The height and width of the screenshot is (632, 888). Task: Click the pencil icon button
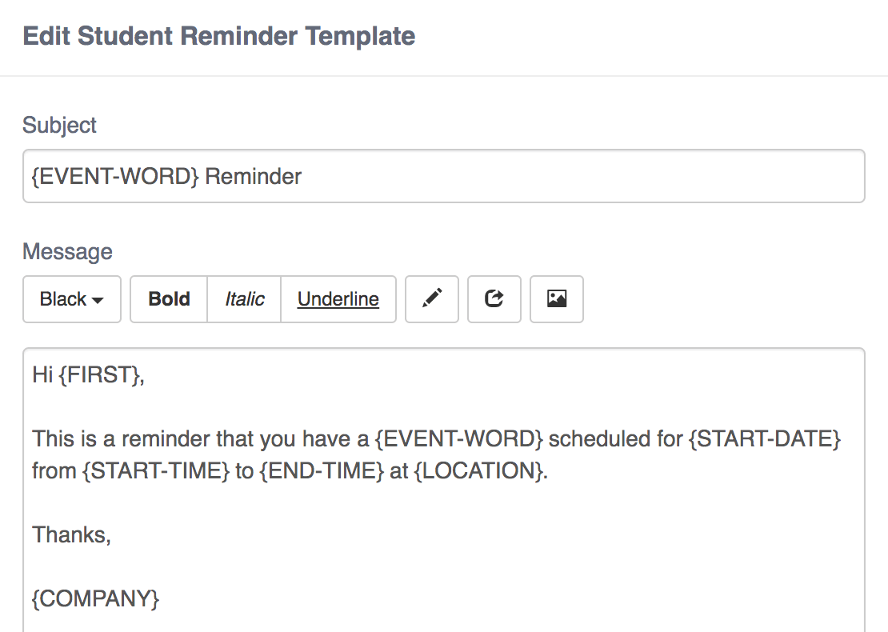point(432,299)
